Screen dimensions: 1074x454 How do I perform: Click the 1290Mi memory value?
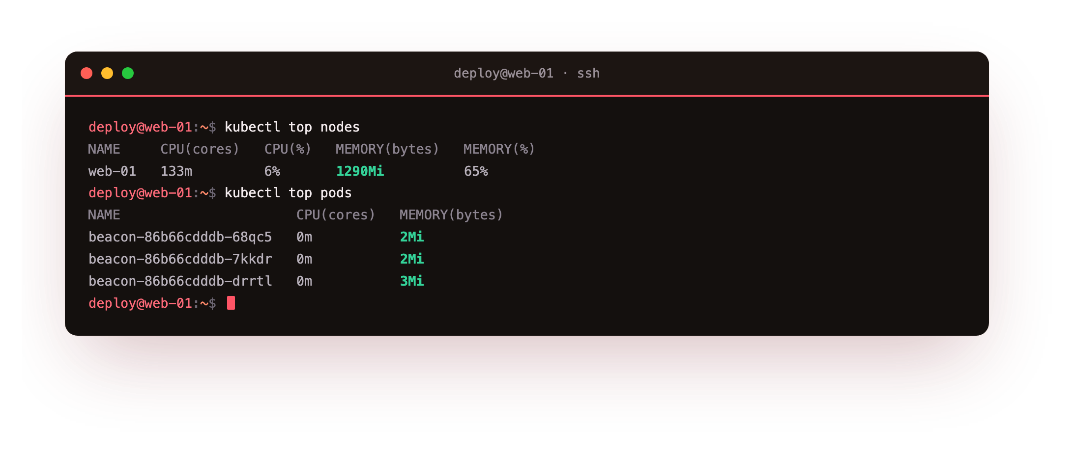(x=360, y=171)
